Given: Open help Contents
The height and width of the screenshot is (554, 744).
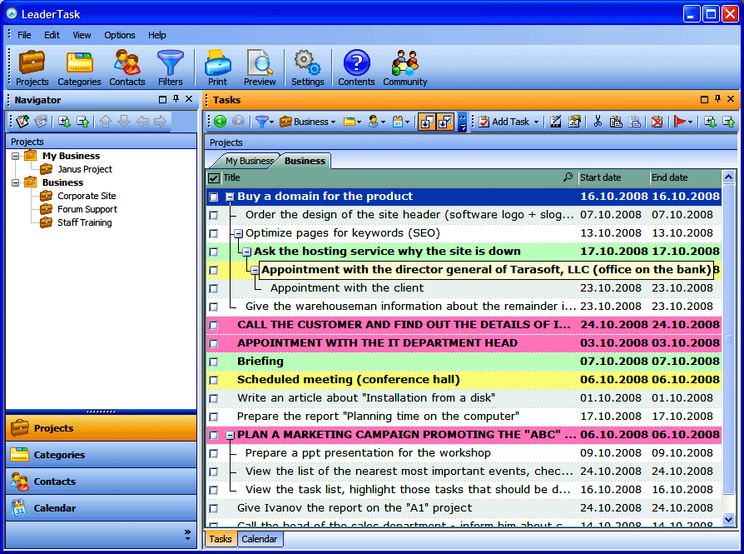Looking at the screenshot, I should click(x=356, y=68).
